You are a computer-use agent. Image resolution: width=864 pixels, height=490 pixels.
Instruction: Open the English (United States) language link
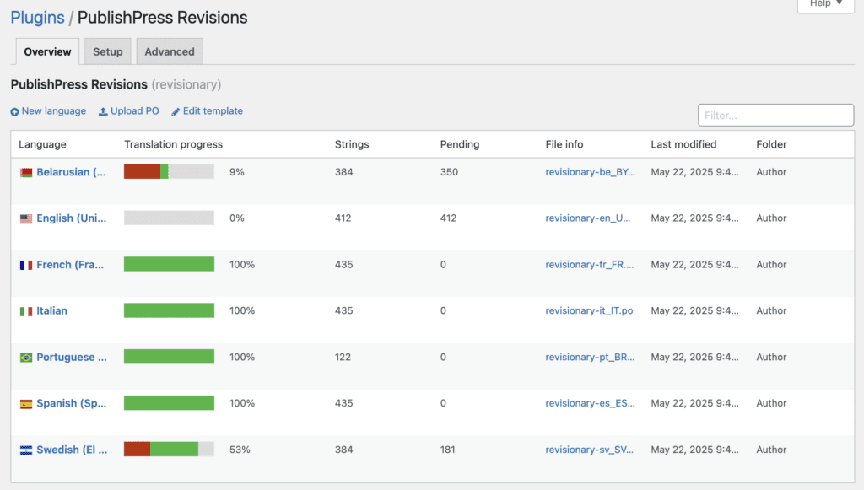72,218
